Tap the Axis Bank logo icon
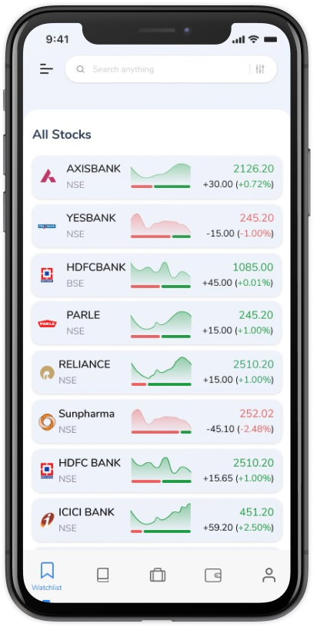Viewport: 317px width, 627px height. pyautogui.click(x=48, y=176)
